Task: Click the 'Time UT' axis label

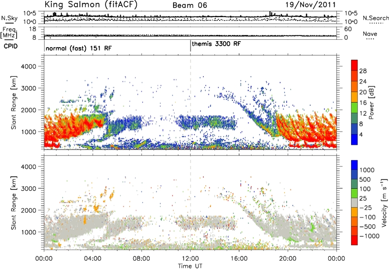Action: 190,266
